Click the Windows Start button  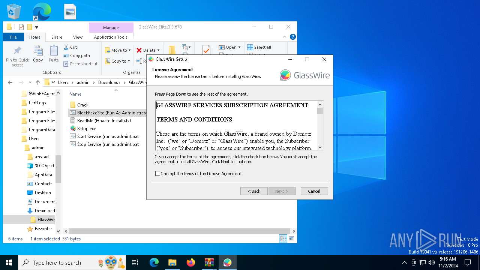coord(9,262)
